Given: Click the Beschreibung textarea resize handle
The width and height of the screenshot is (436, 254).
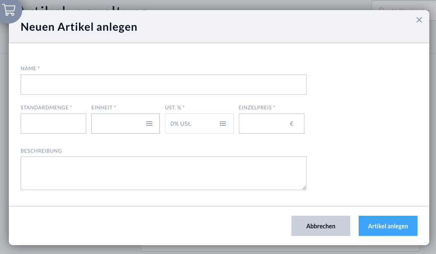Looking at the screenshot, I should pyautogui.click(x=304, y=188).
